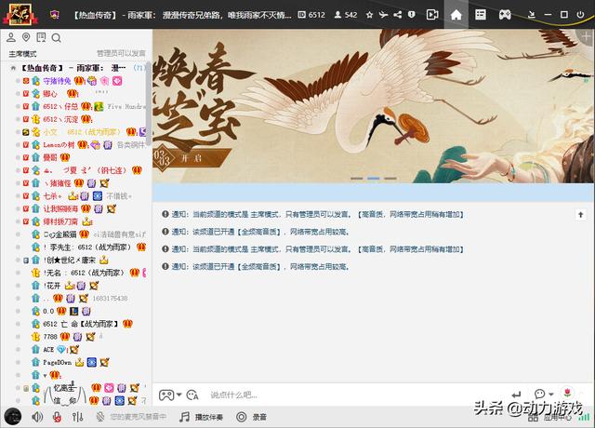
Task: Select user Cc金熊猫 in member list
Action: 59,234
